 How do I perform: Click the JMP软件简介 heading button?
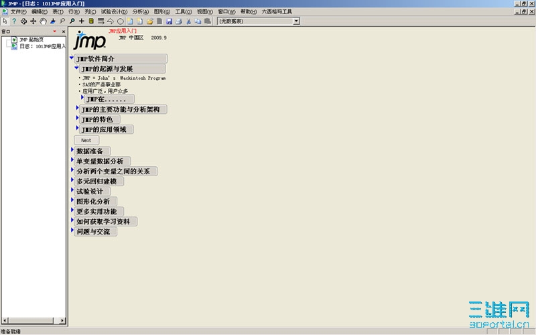click(x=121, y=59)
